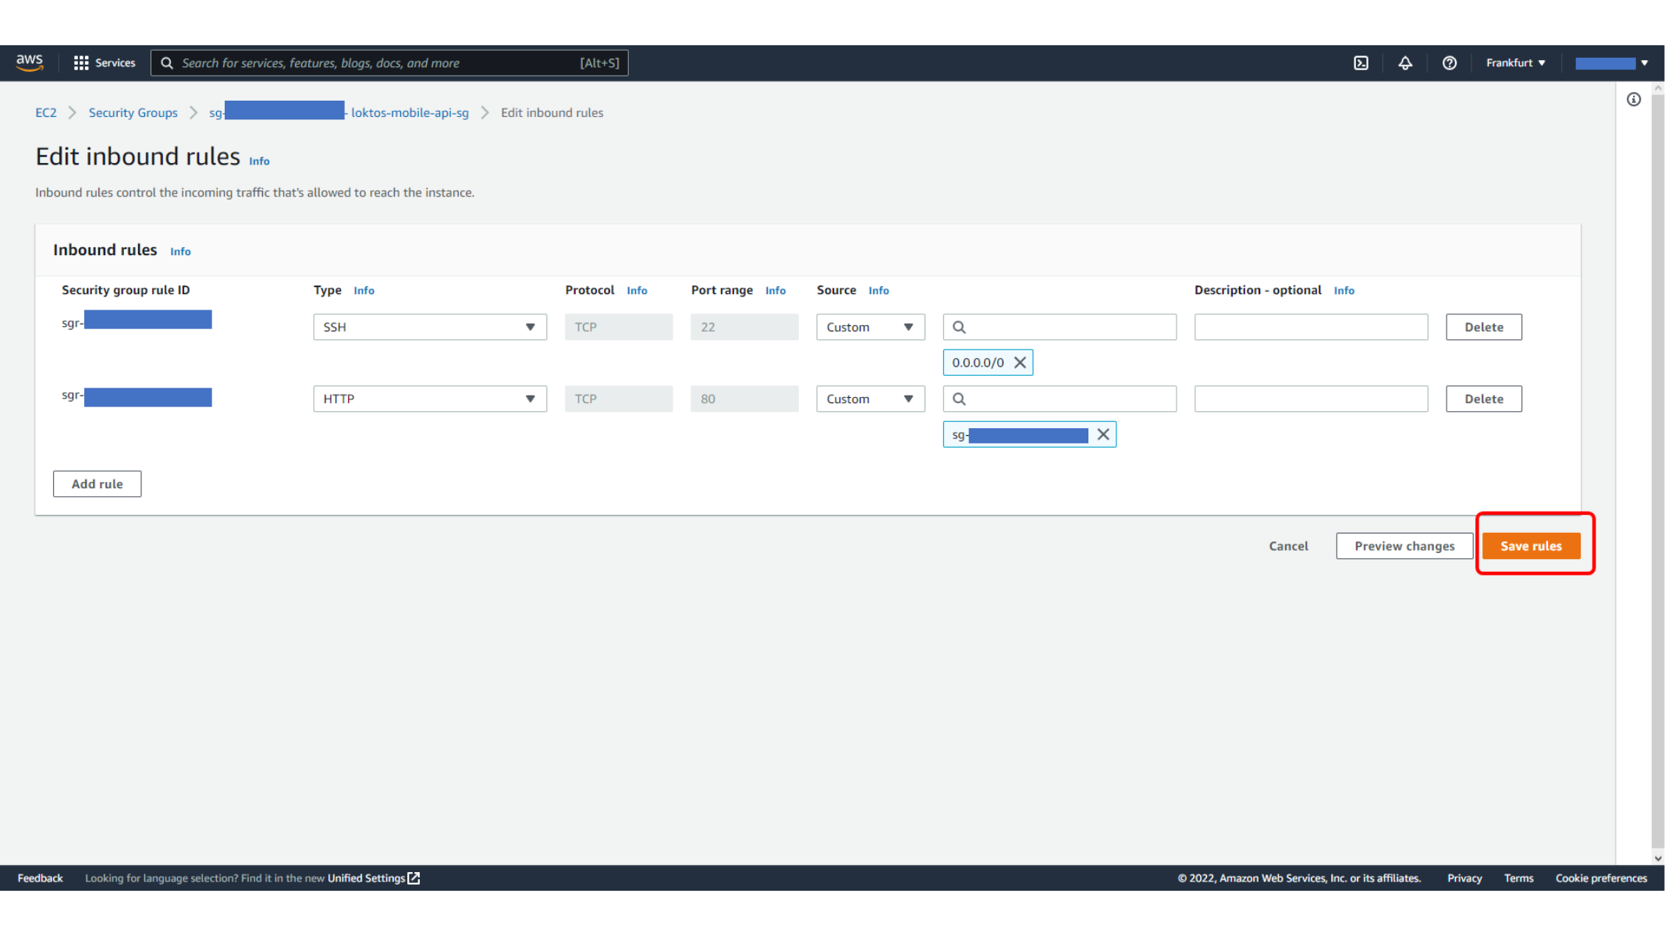Screen dimensions: 1665x936
Task: Click the search for services field
Action: coord(389,62)
